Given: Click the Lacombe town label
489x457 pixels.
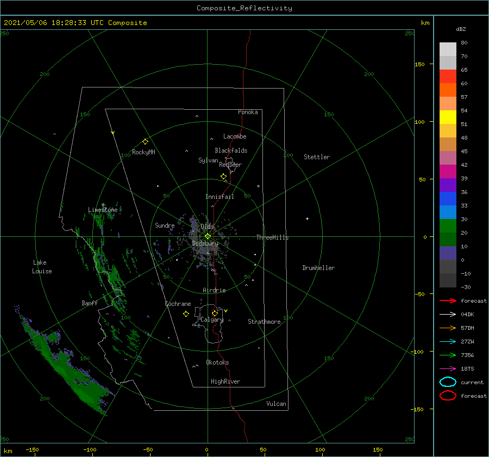Looking at the screenshot, I should pyautogui.click(x=235, y=136).
